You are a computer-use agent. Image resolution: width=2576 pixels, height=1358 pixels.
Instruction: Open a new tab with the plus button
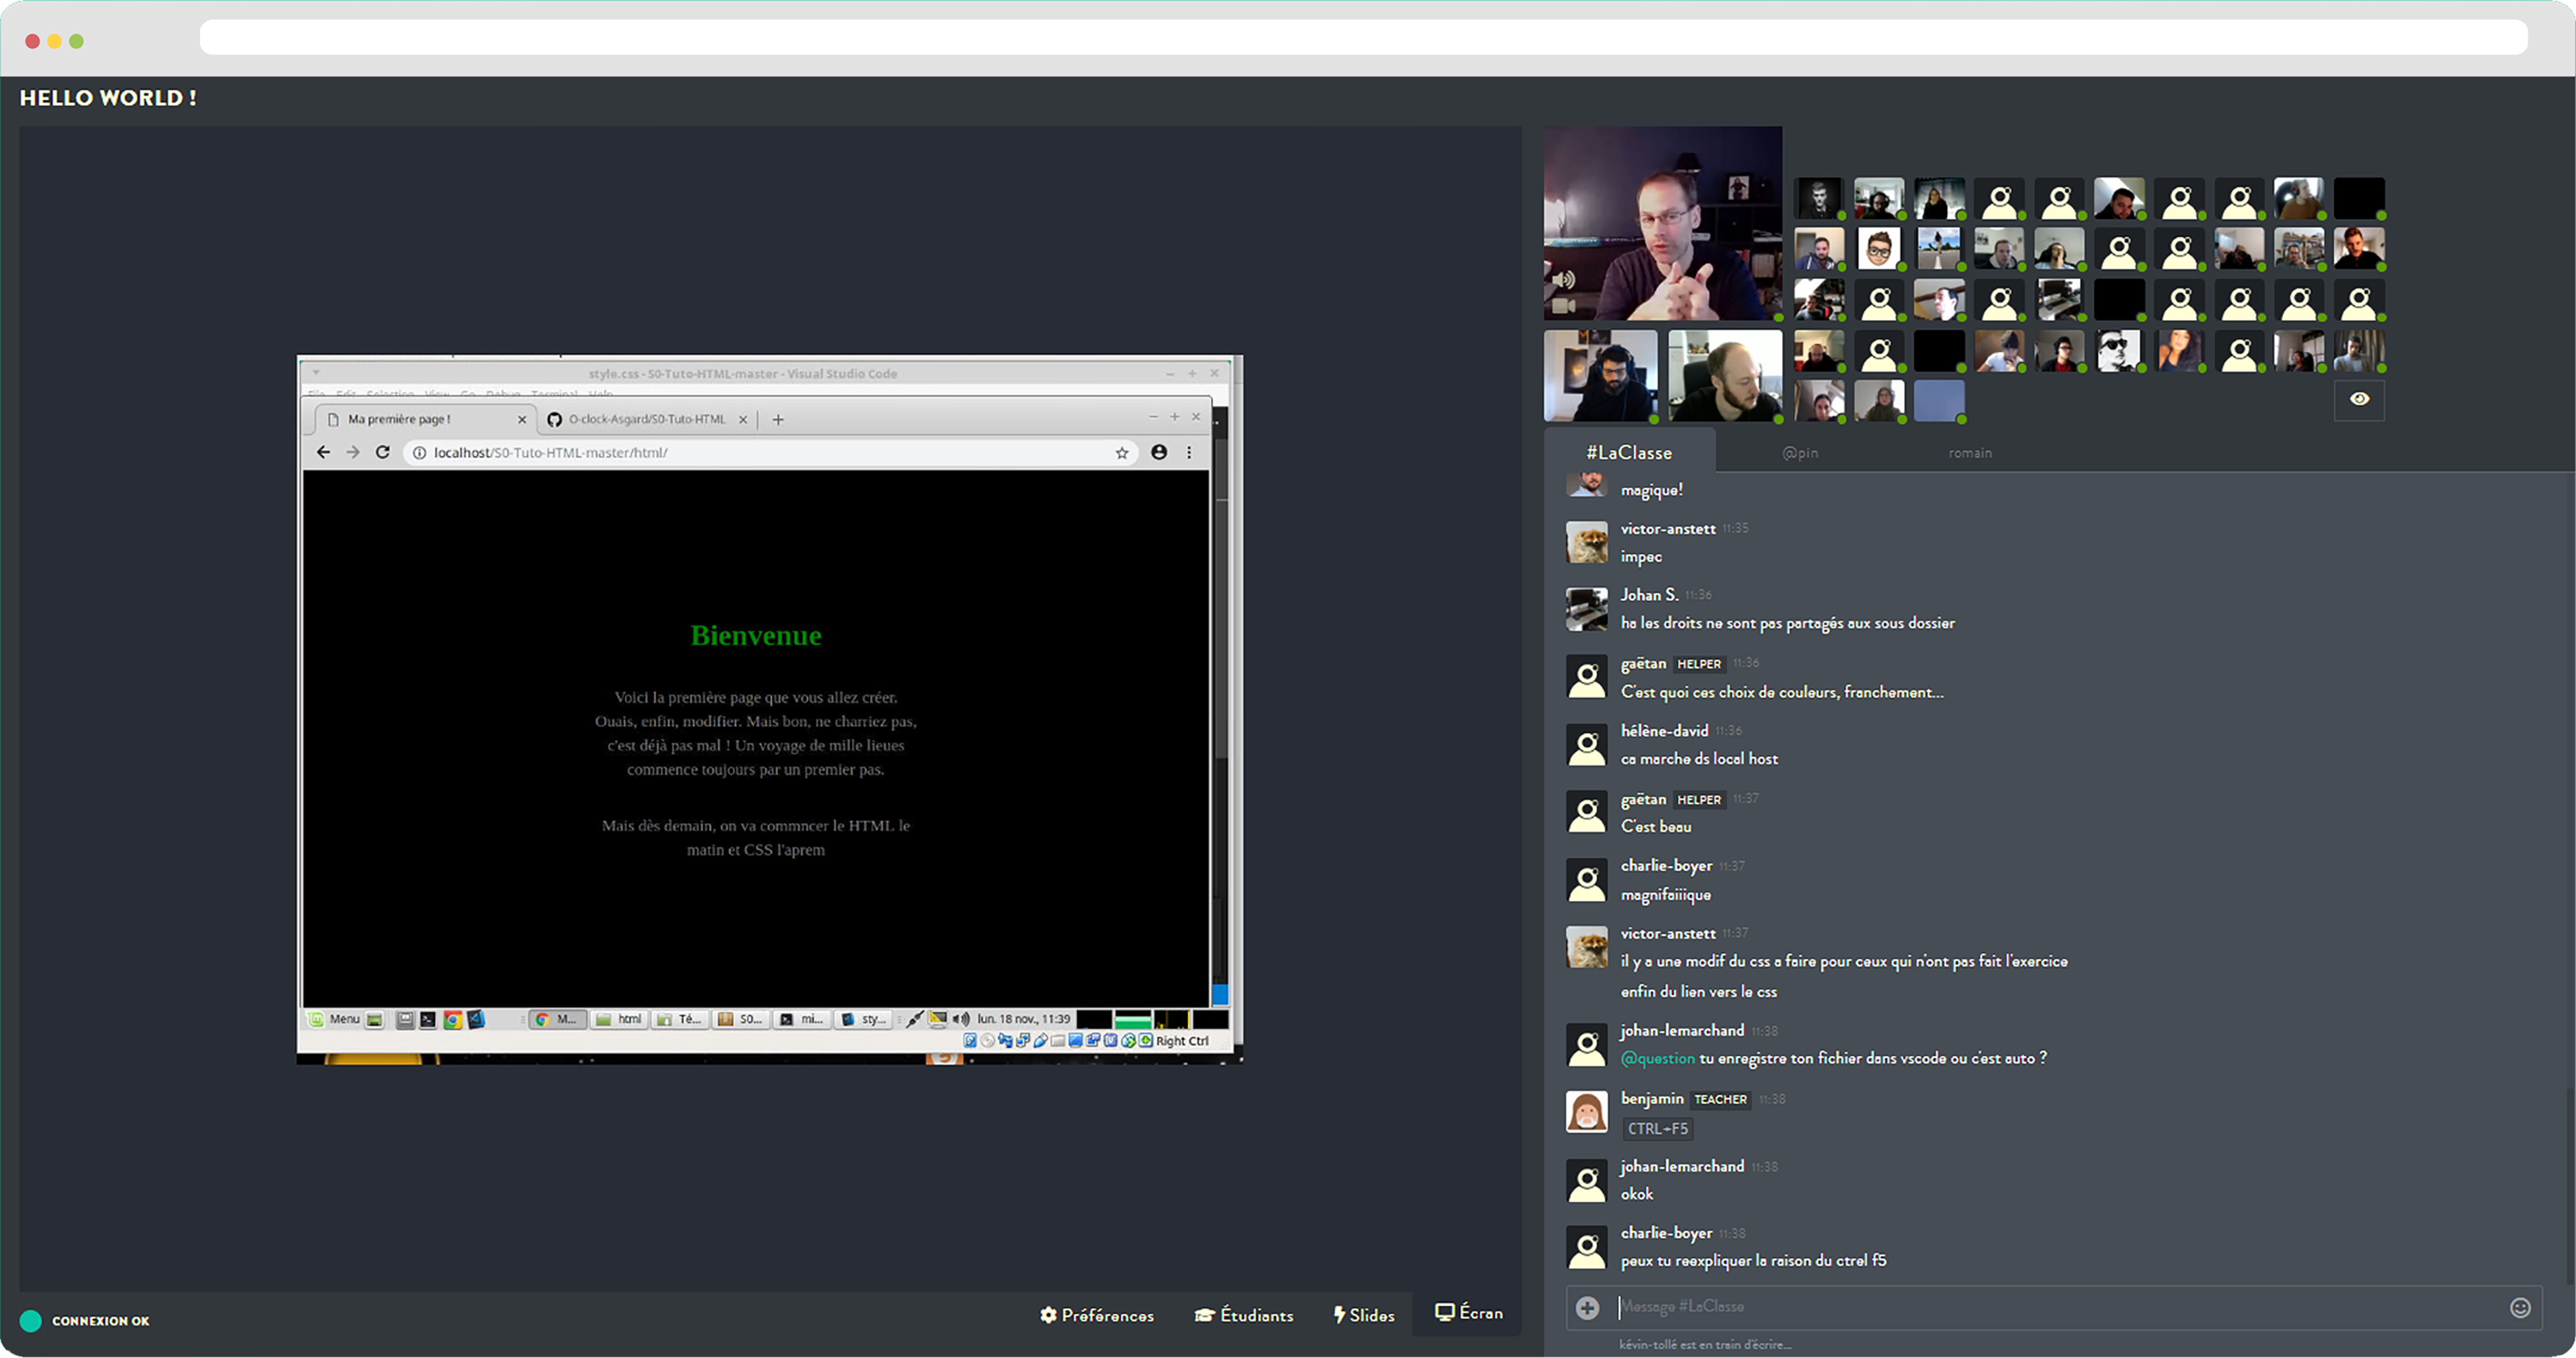tap(778, 420)
